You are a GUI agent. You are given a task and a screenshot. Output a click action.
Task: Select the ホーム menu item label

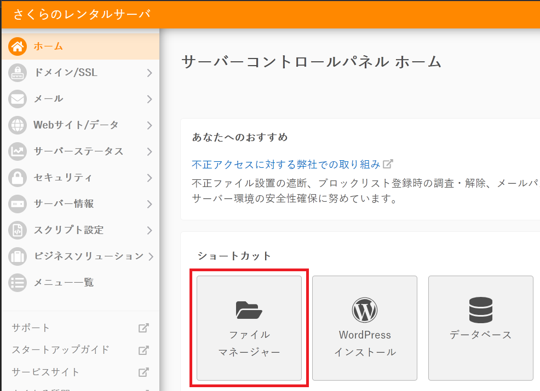(48, 46)
